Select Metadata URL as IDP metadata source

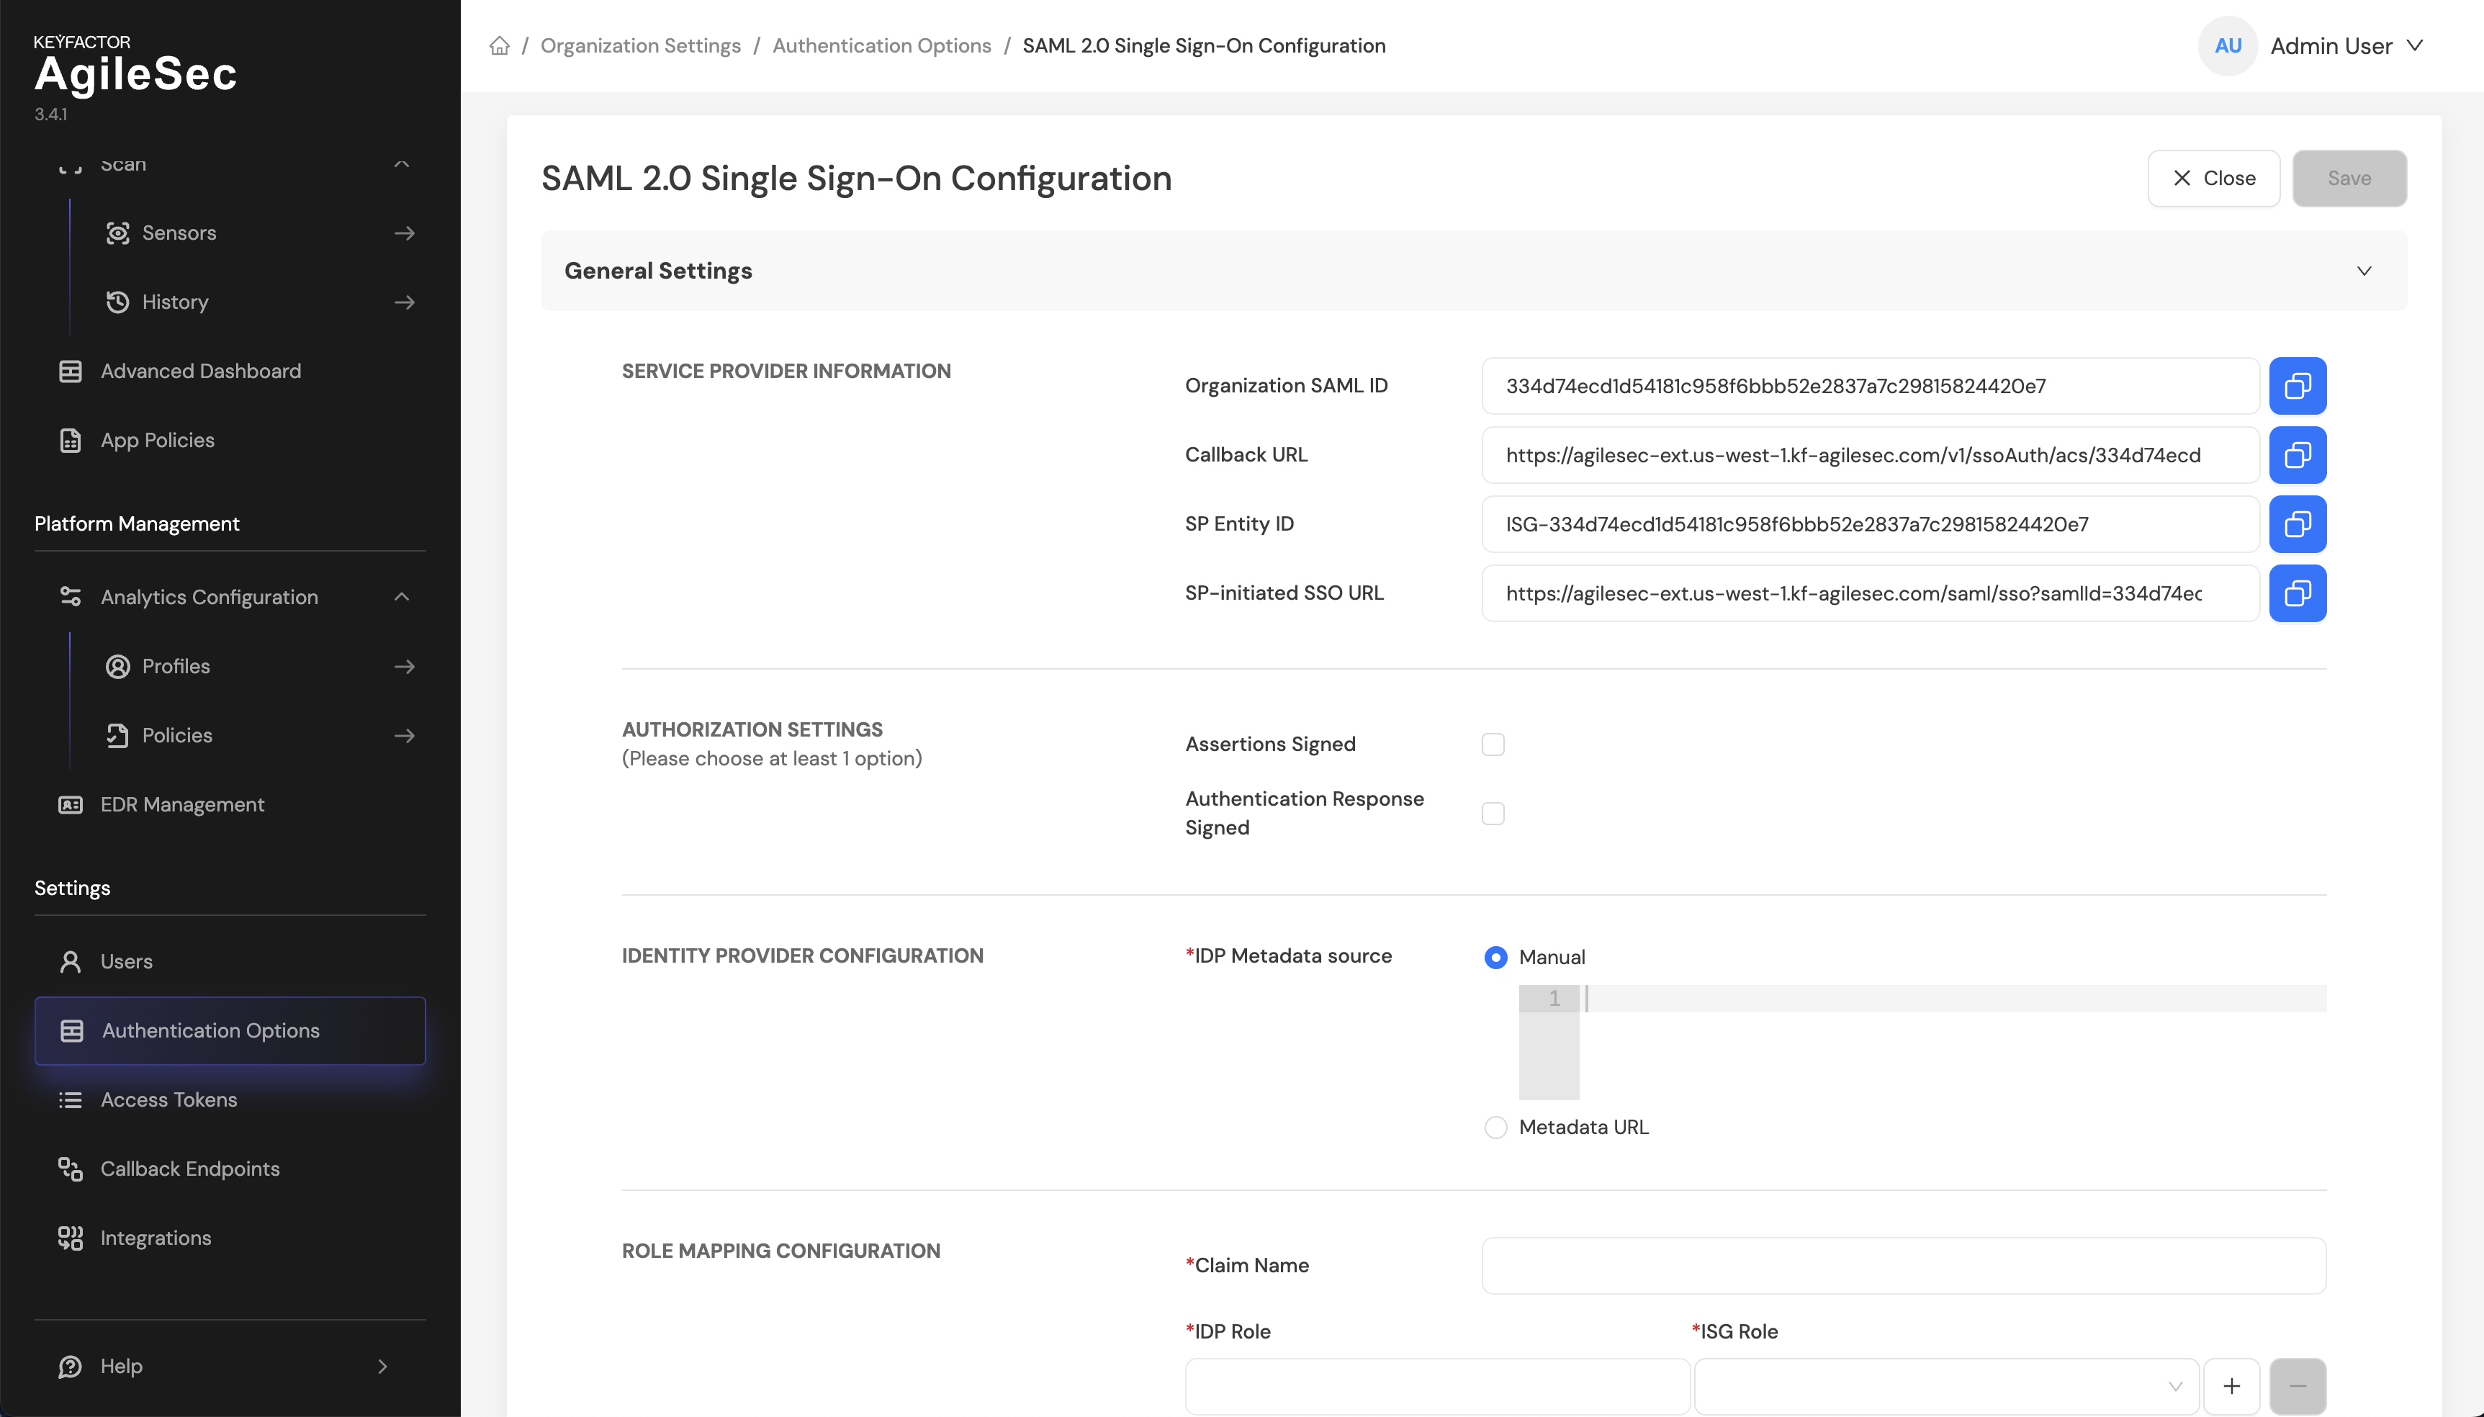(x=1495, y=1127)
